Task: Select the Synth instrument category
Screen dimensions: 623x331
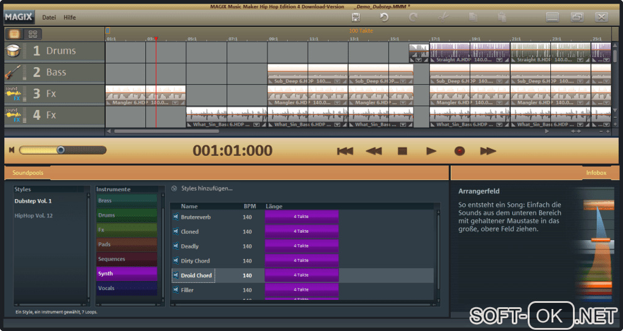Action: 126,274
